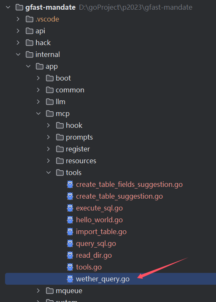
Task: Select the register folder label
Action: click(x=78, y=149)
